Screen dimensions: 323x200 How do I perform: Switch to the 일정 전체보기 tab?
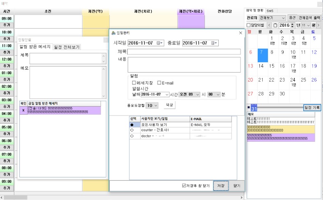pyautogui.click(x=66, y=47)
